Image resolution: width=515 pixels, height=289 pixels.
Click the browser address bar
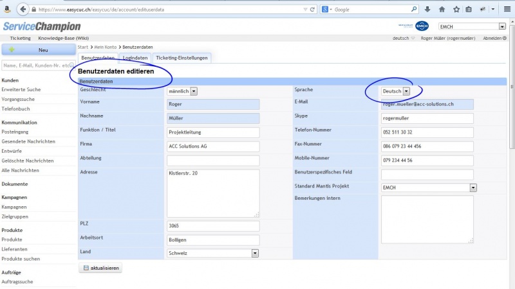[169, 10]
